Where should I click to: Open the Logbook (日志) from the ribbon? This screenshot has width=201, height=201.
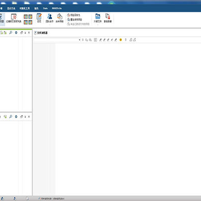click(39, 18)
